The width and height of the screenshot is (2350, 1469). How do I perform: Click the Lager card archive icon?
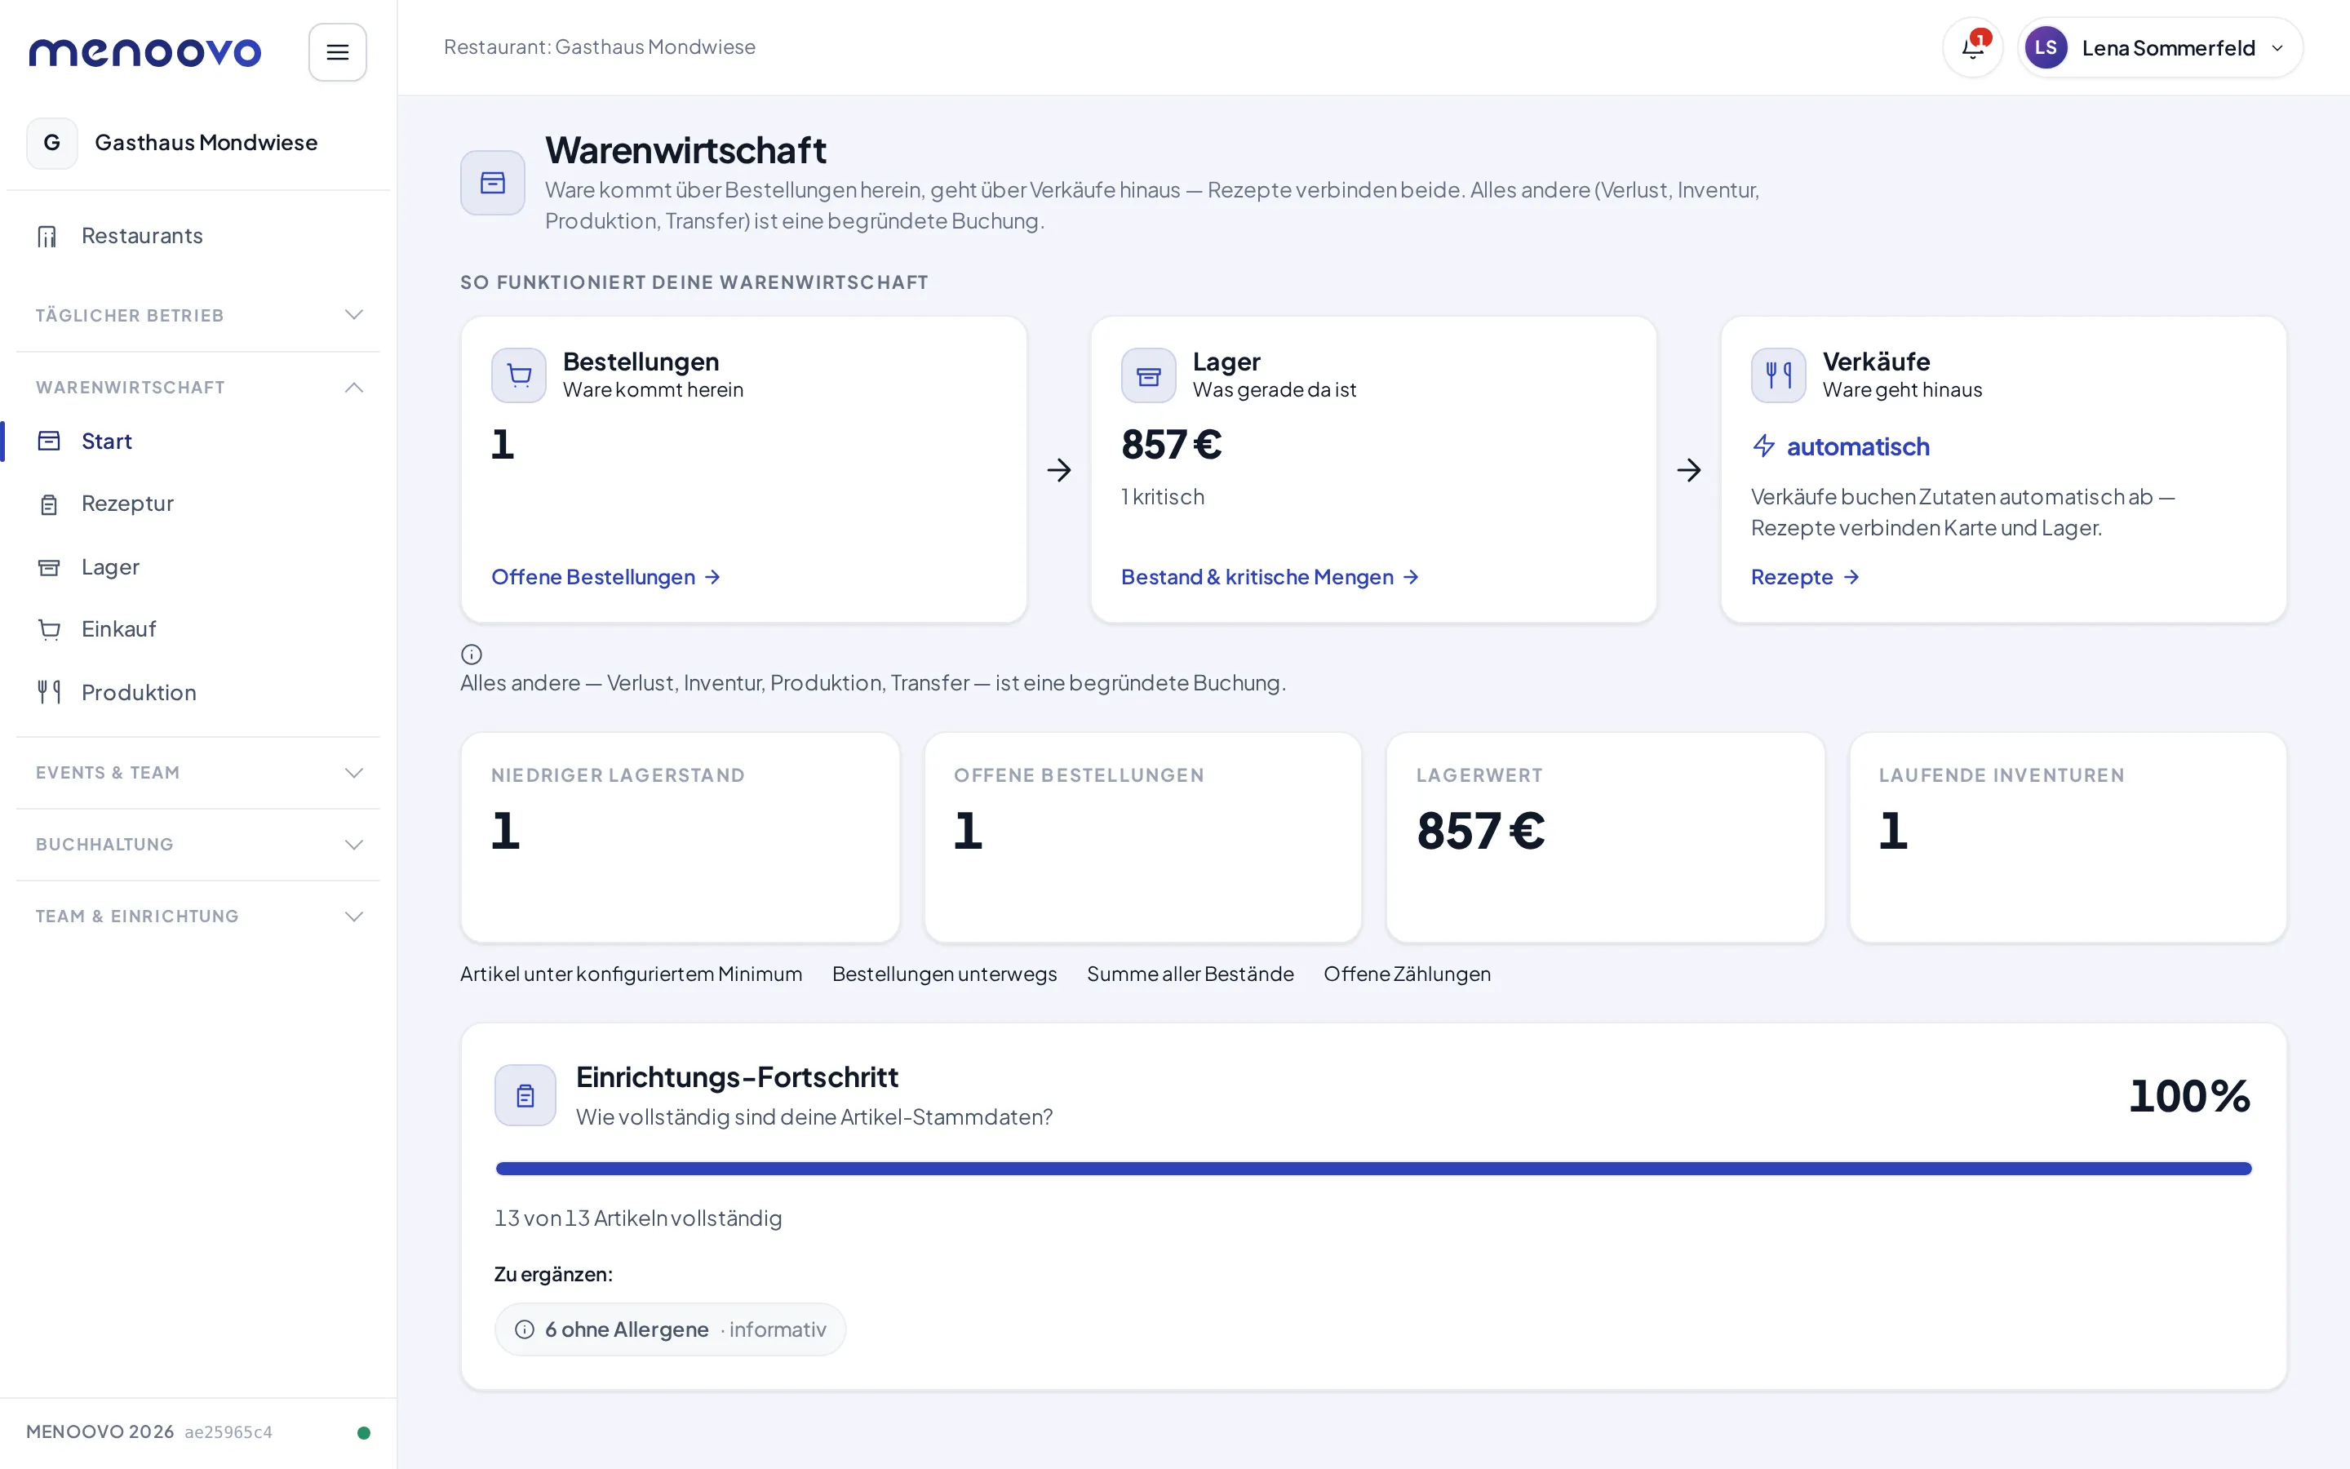click(x=1148, y=375)
